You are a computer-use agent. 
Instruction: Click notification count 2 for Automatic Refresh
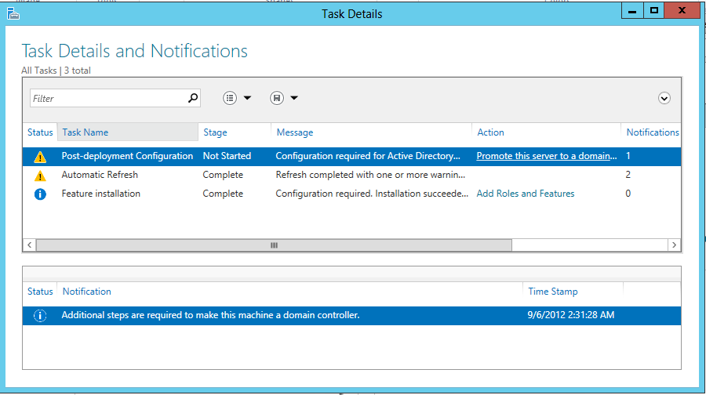[628, 175]
